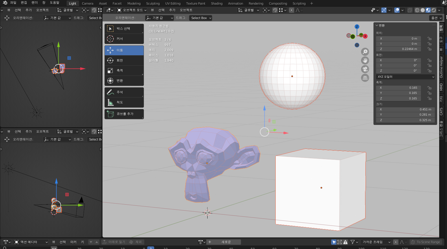Click the 새로운 new action button
Image resolution: width=447 pixels, height=249 pixels.
pos(226,242)
